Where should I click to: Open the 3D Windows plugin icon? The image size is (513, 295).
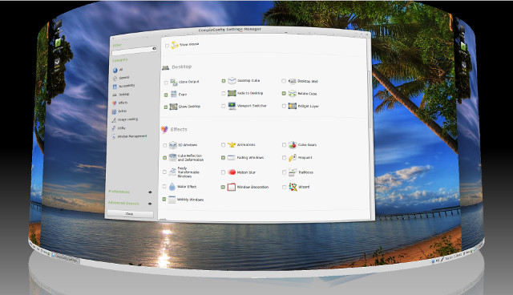click(173, 145)
